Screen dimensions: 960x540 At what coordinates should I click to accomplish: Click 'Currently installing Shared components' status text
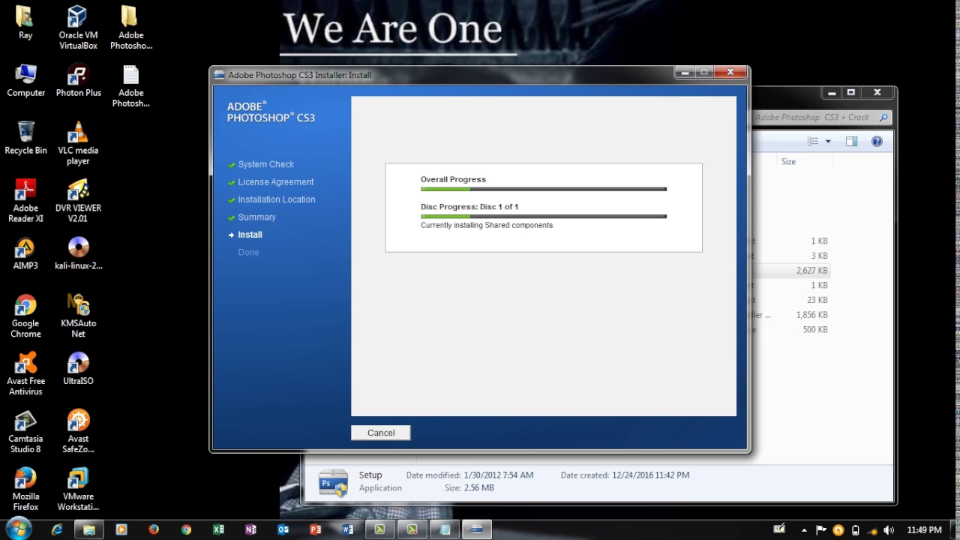[487, 225]
